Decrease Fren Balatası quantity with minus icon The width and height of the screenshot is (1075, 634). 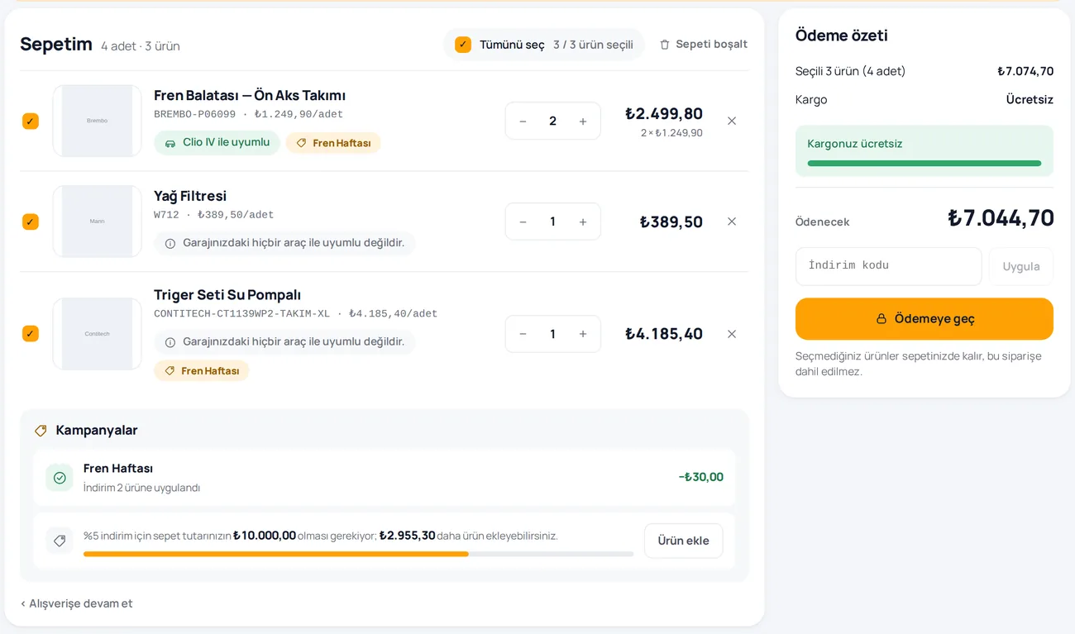pos(523,122)
